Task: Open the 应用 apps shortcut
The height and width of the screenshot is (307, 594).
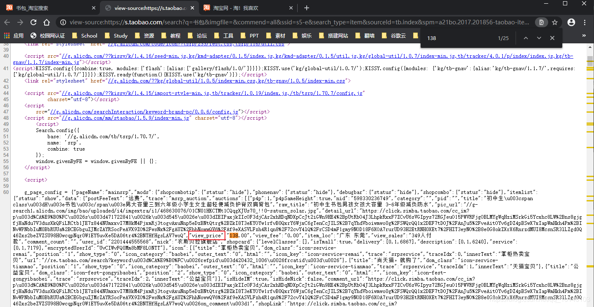Action: 14,36
